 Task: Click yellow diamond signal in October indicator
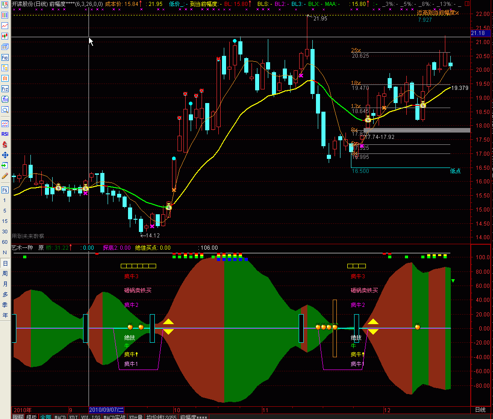coord(168,326)
